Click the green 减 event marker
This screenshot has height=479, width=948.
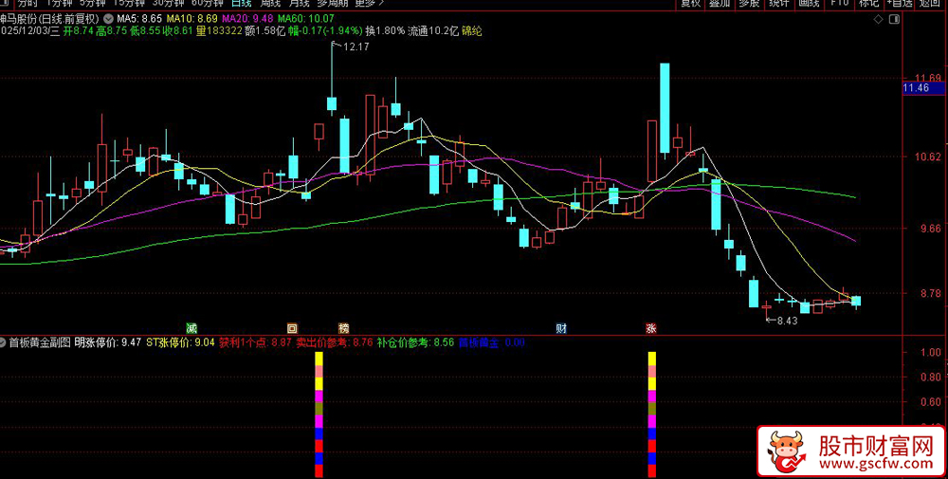click(191, 328)
